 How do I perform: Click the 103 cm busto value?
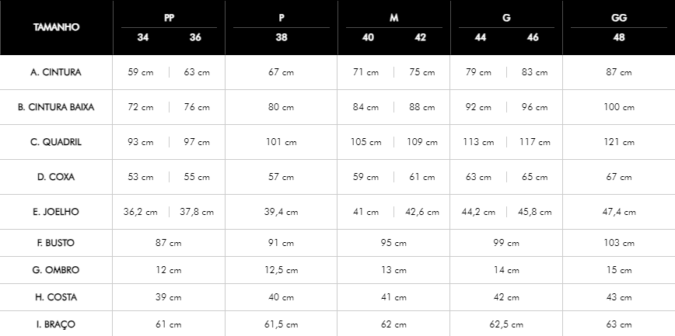pos(619,243)
